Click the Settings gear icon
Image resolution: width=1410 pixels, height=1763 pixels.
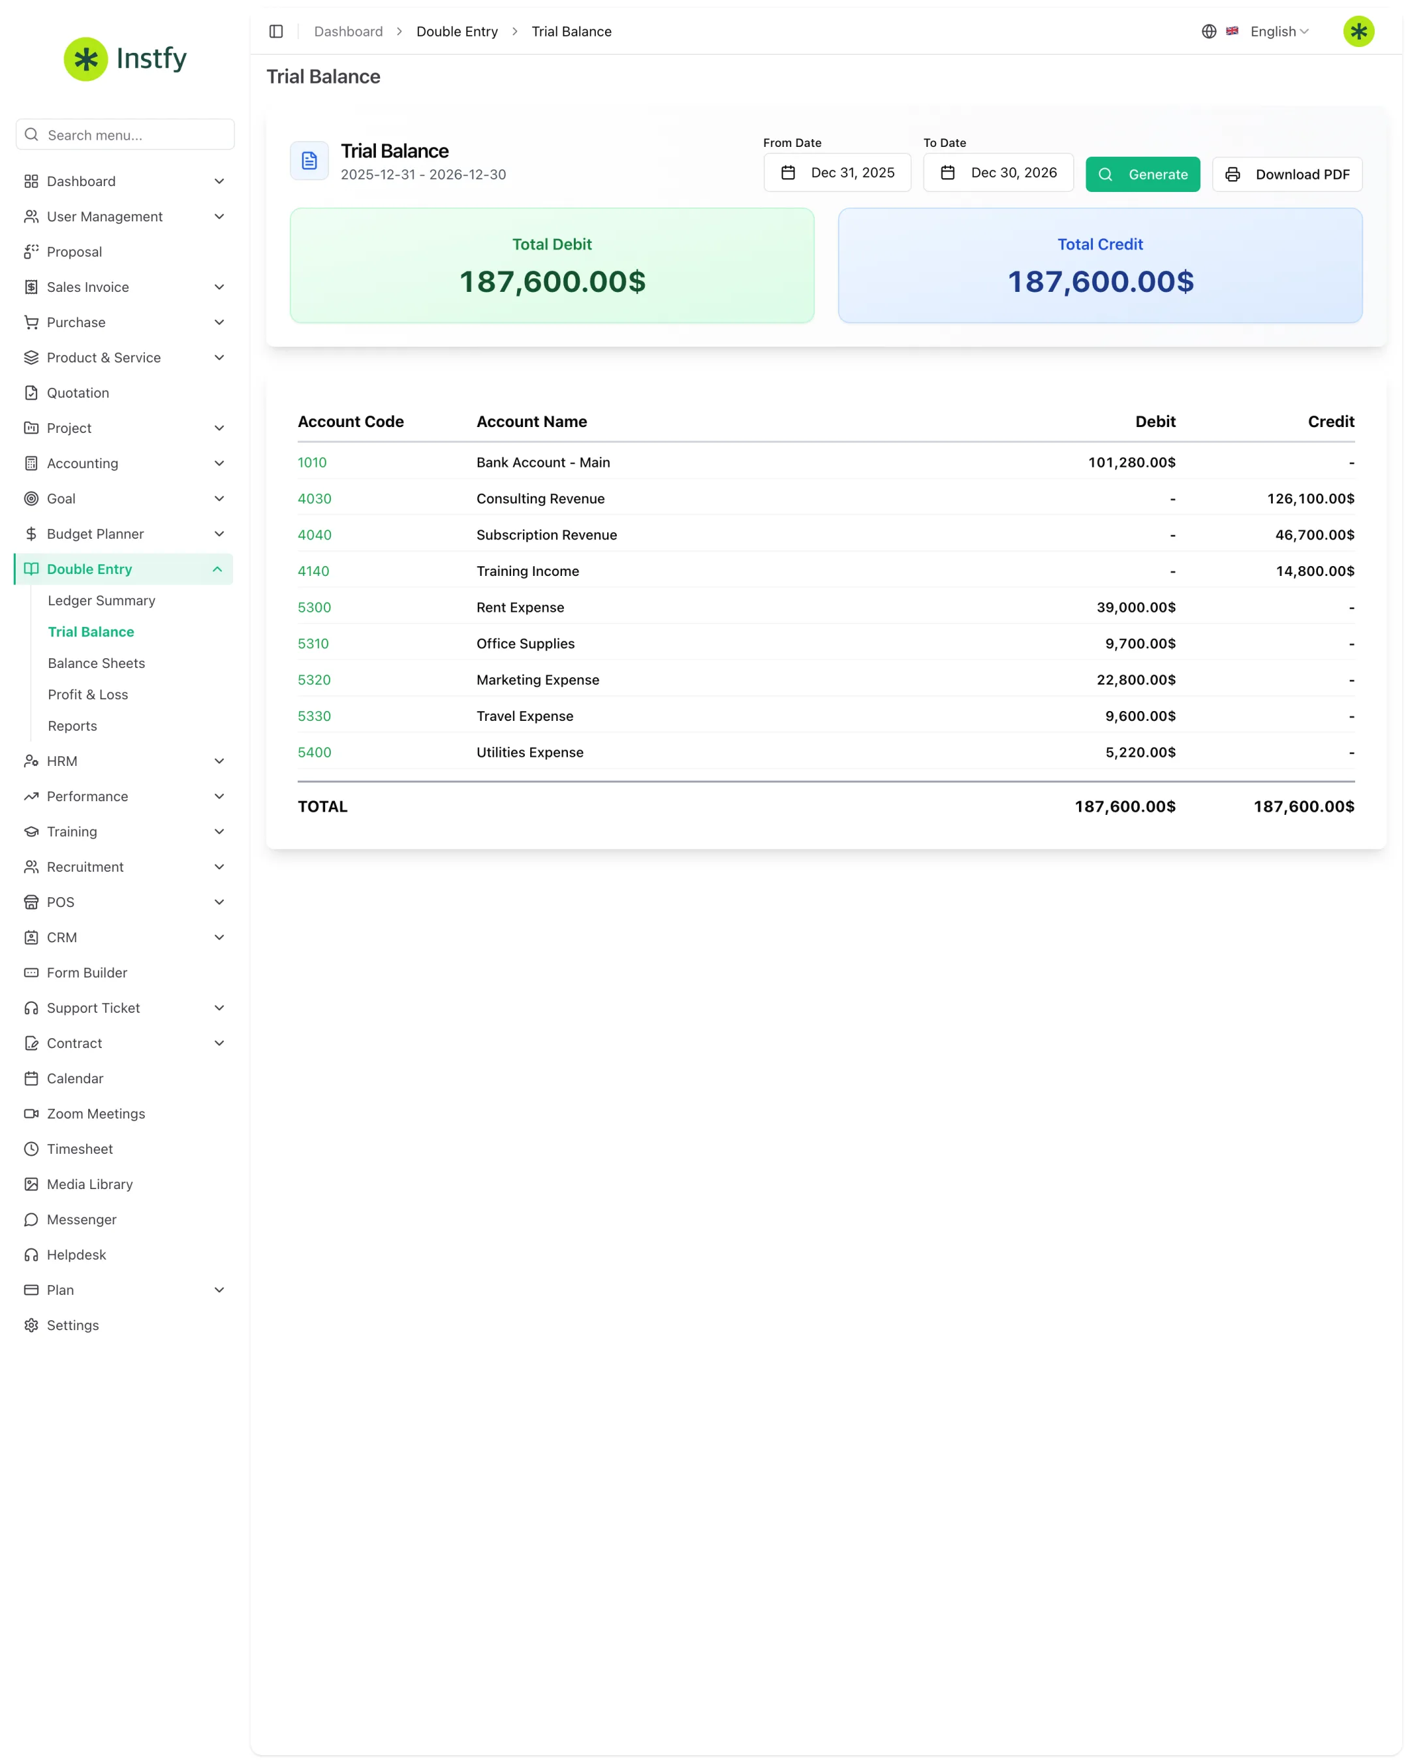tap(31, 1325)
